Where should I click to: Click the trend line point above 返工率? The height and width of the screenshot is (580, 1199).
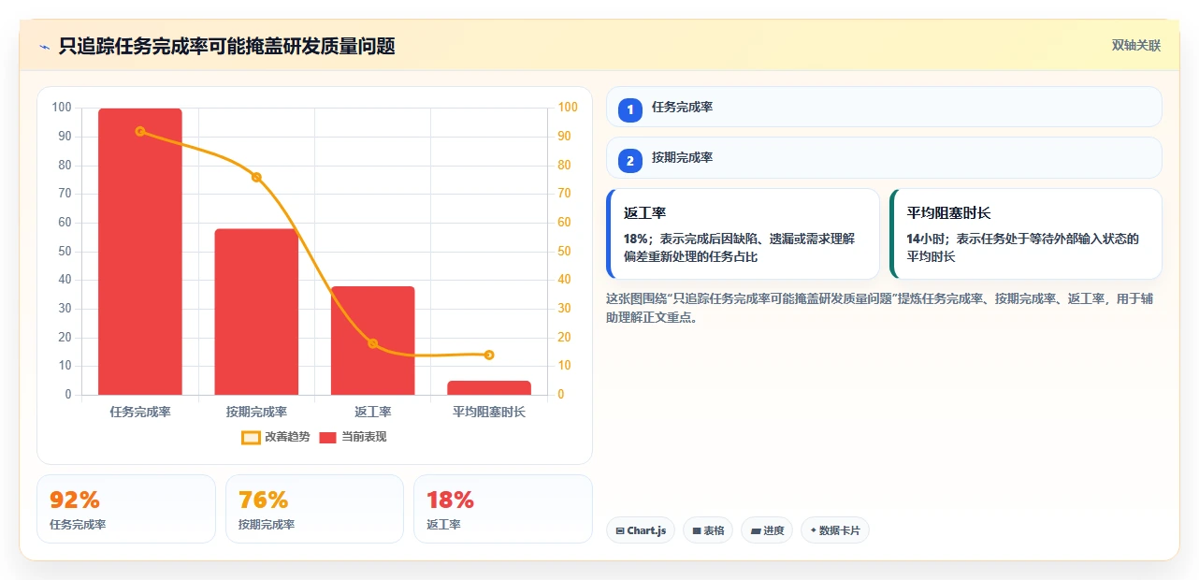(x=372, y=343)
